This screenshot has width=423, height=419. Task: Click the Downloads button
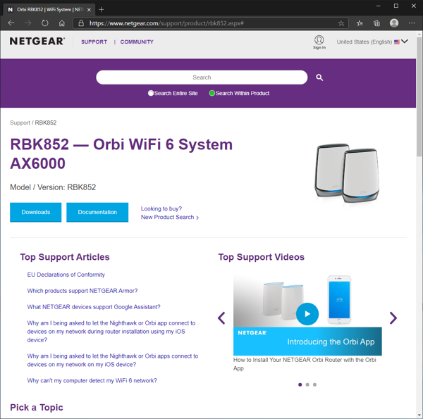click(36, 213)
